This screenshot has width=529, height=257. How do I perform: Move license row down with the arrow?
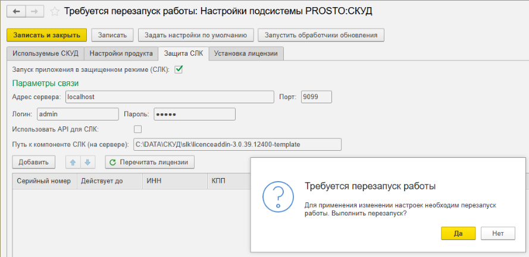[x=87, y=162]
